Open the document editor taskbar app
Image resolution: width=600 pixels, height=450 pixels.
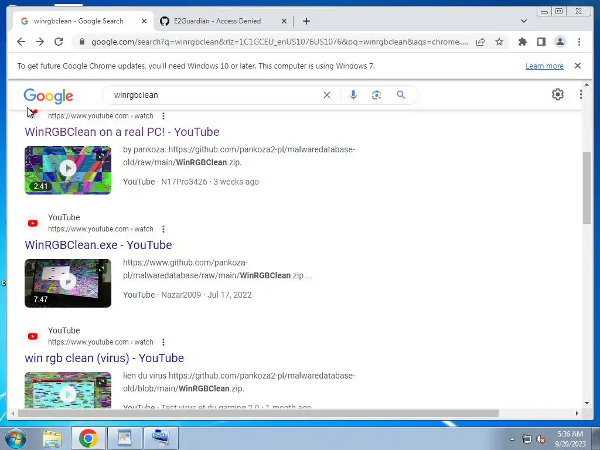(124, 438)
